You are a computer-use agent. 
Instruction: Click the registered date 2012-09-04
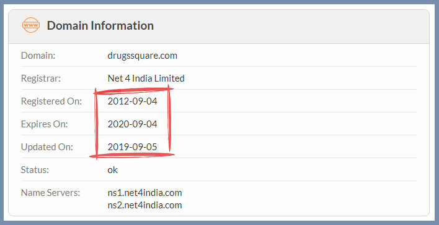133,101
